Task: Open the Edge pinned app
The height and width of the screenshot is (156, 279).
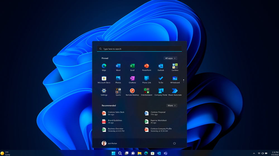Action: point(104,67)
